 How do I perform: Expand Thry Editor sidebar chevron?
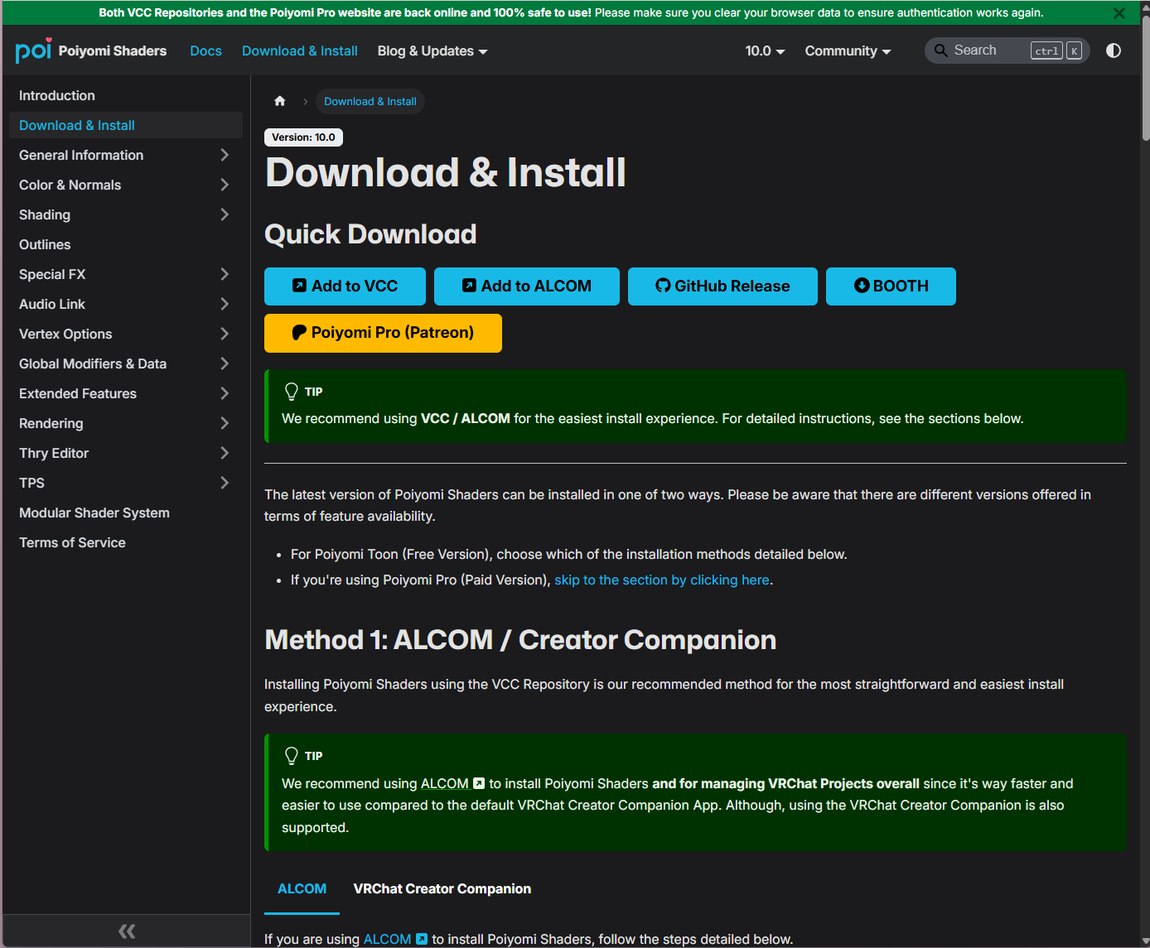pos(225,453)
